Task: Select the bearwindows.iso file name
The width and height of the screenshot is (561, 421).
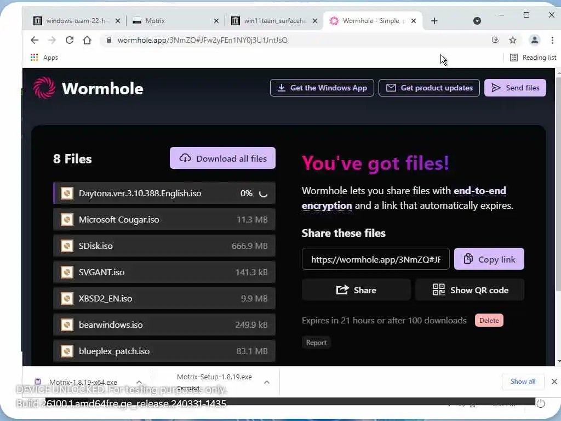Action: [x=111, y=325]
